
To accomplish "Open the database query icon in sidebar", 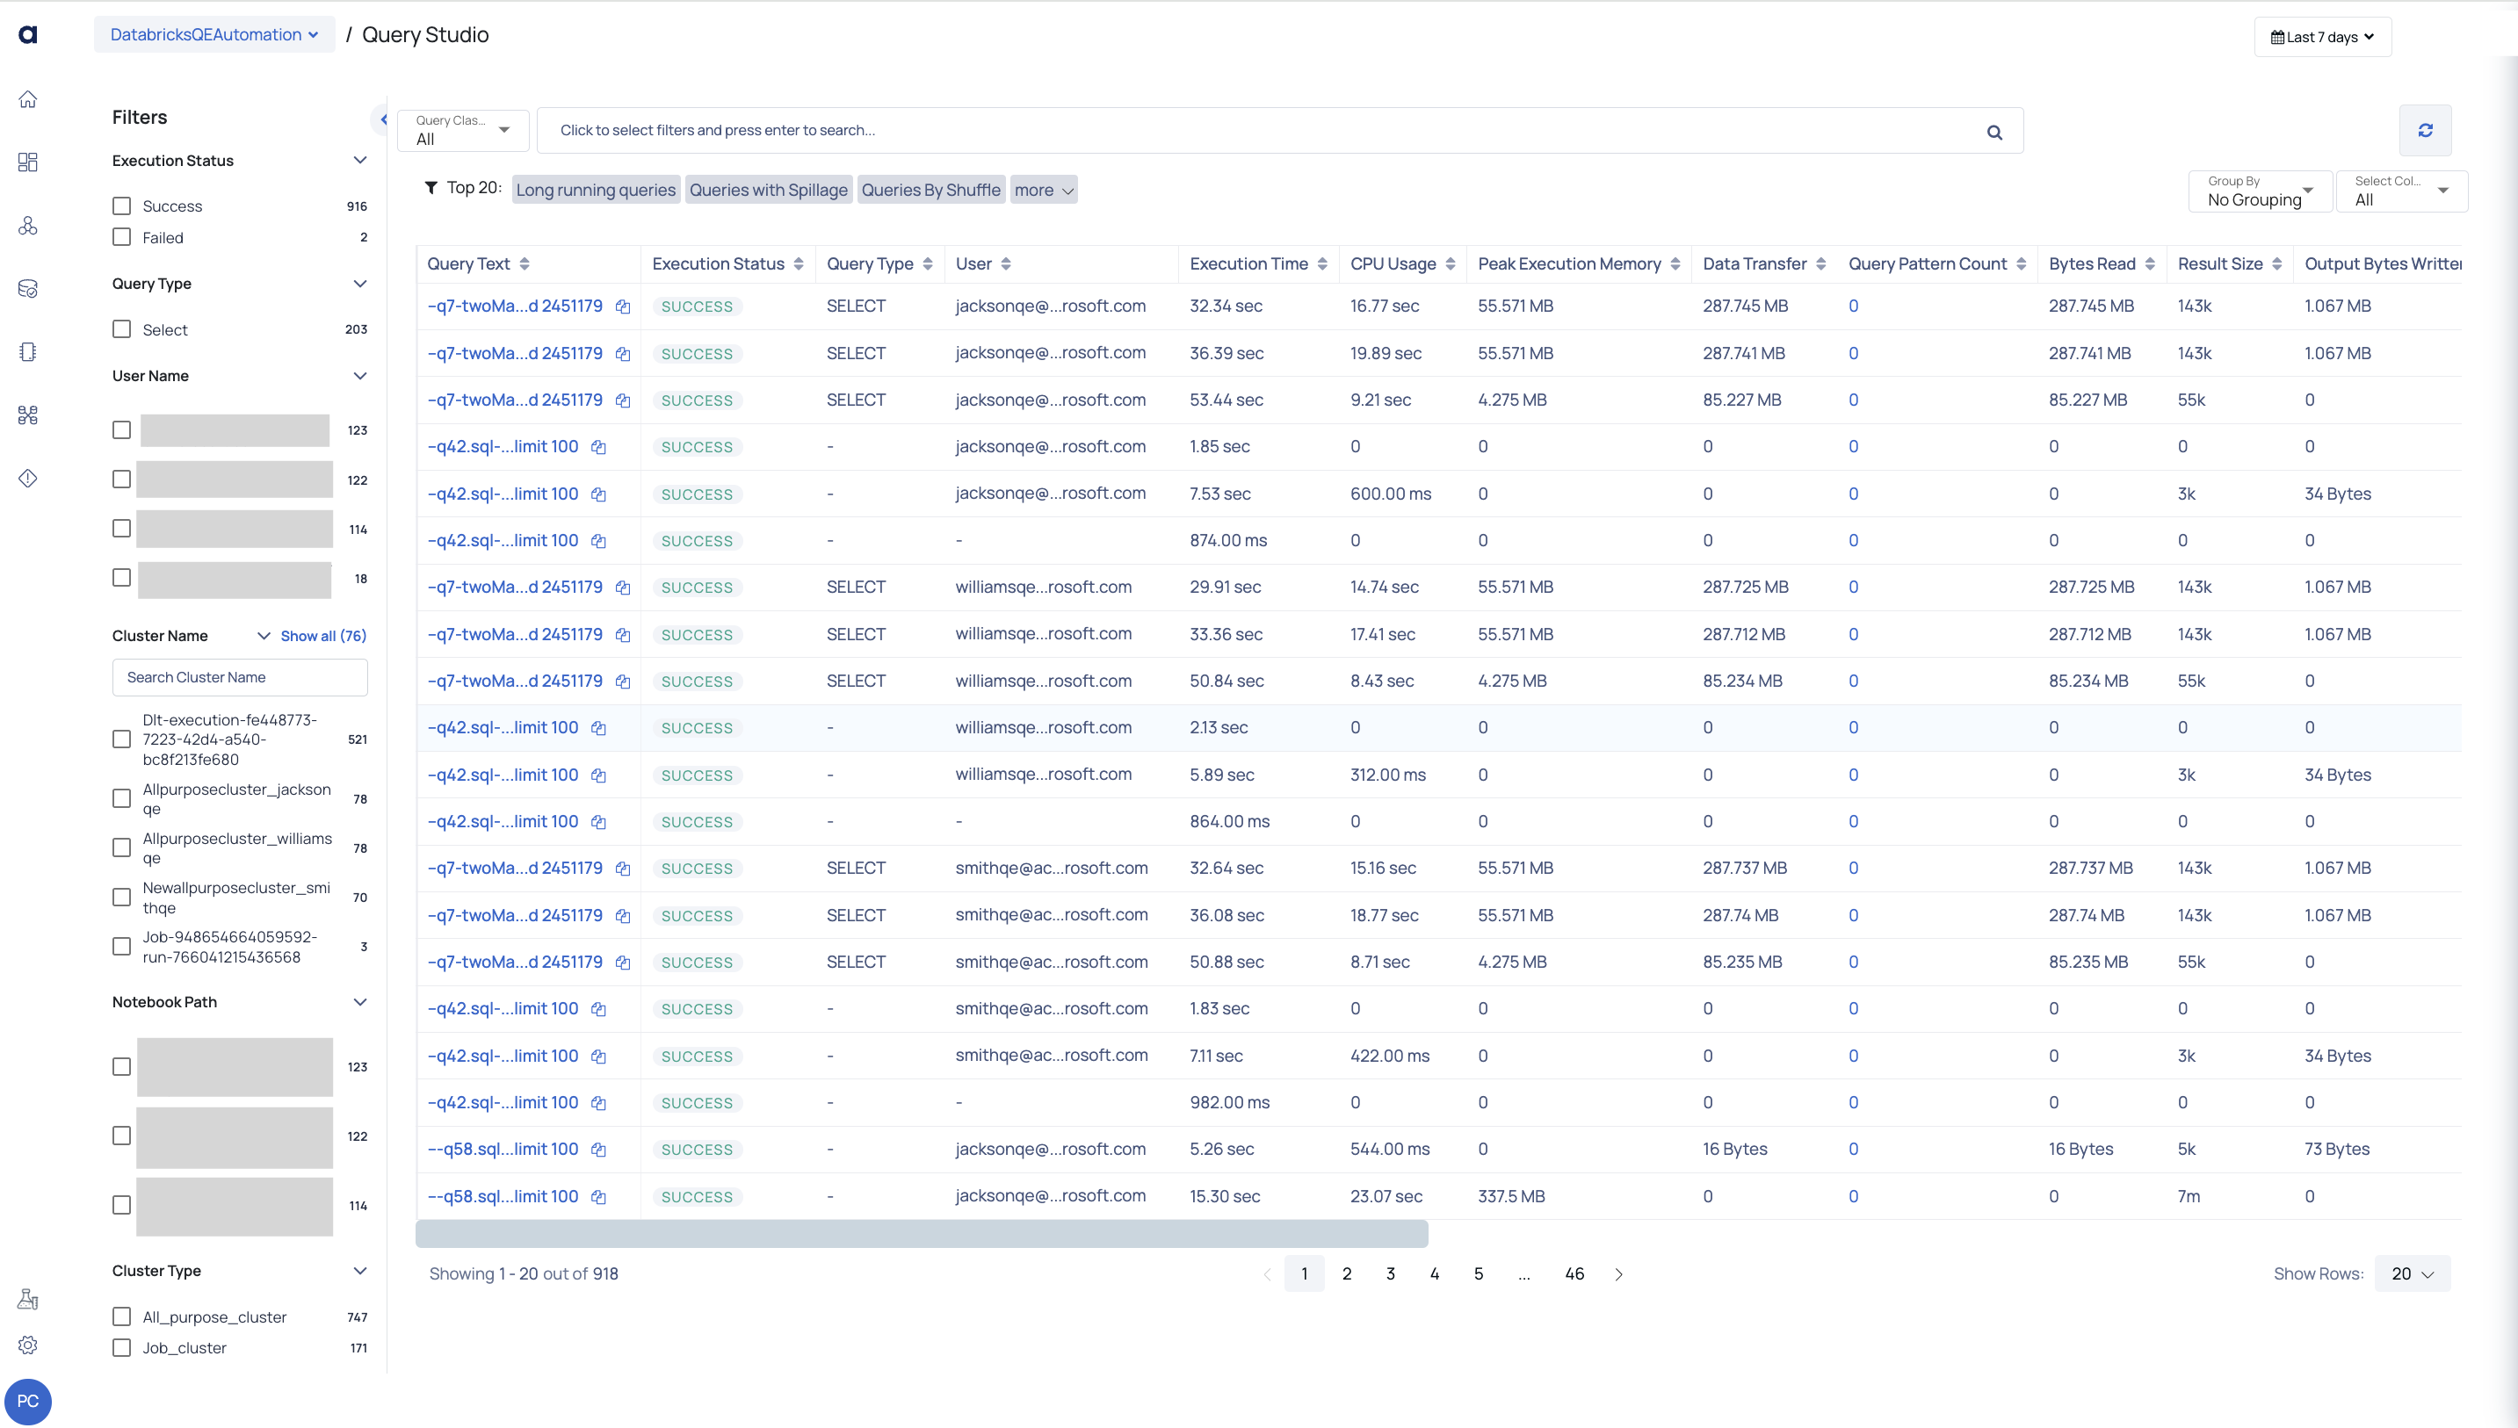I will [x=28, y=288].
